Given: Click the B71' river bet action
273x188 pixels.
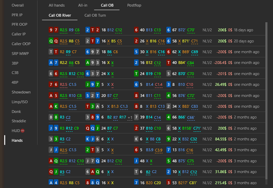Looking at the screenshot, I should (x=186, y=41).
